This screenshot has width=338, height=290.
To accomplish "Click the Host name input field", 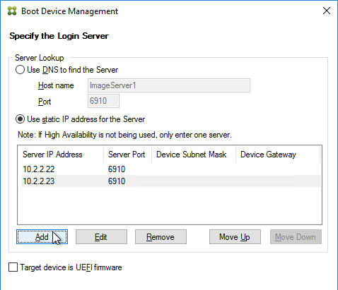I will 169,85.
